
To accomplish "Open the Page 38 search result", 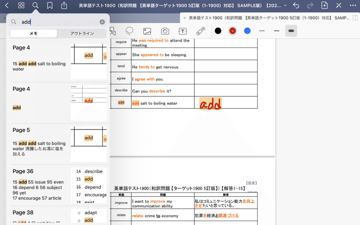I will tap(59, 215).
